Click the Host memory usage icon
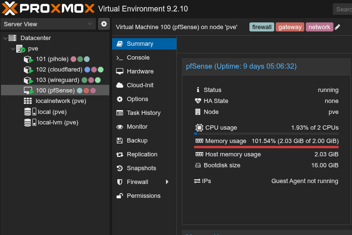 [199, 154]
